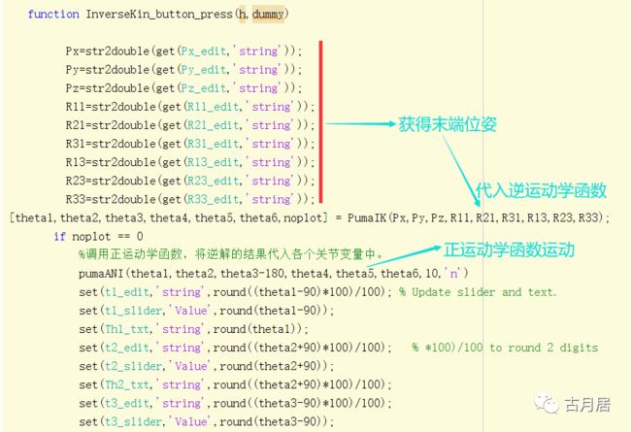Click the line starting R33=str2double
The width and height of the screenshot is (631, 432).
click(x=190, y=199)
